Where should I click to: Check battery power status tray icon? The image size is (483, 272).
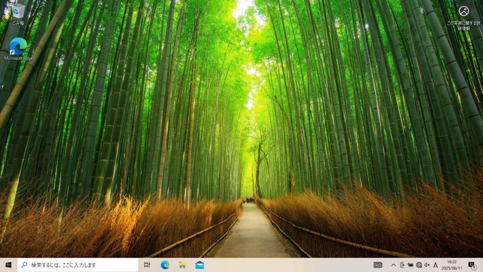(410, 265)
